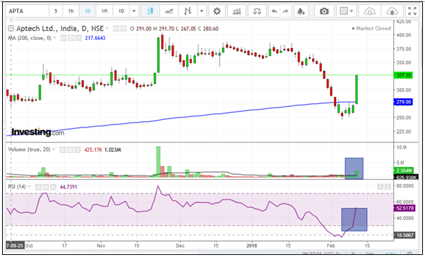Viewport: 425px width, 257px height.
Task: Click the green 2.354M volume label
Action: click(404, 170)
